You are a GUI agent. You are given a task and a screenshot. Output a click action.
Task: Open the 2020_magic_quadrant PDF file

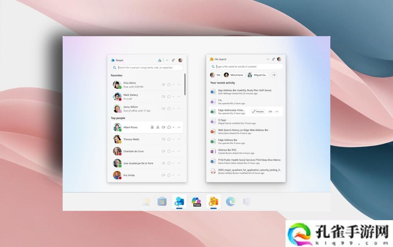246,171
